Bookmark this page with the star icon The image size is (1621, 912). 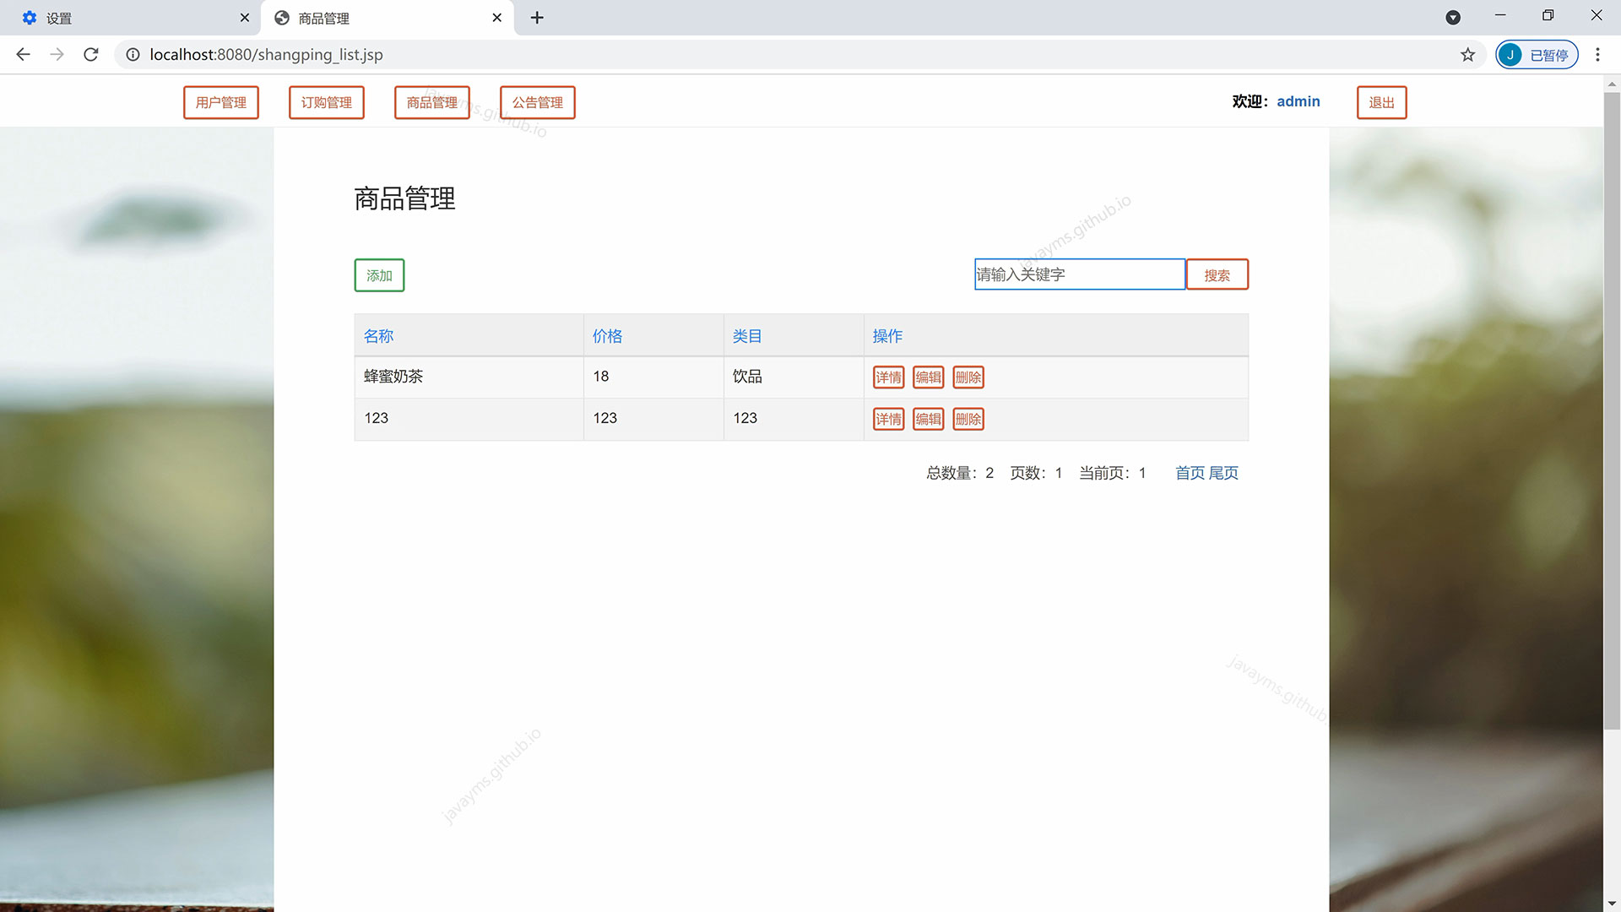1468,54
